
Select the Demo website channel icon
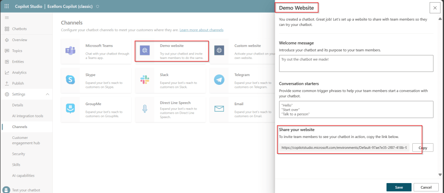click(x=145, y=51)
